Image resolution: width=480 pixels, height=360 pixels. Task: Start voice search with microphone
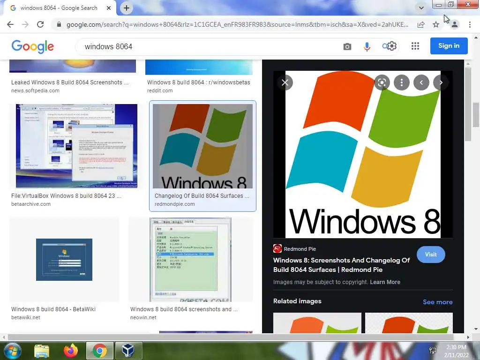[x=367, y=46]
